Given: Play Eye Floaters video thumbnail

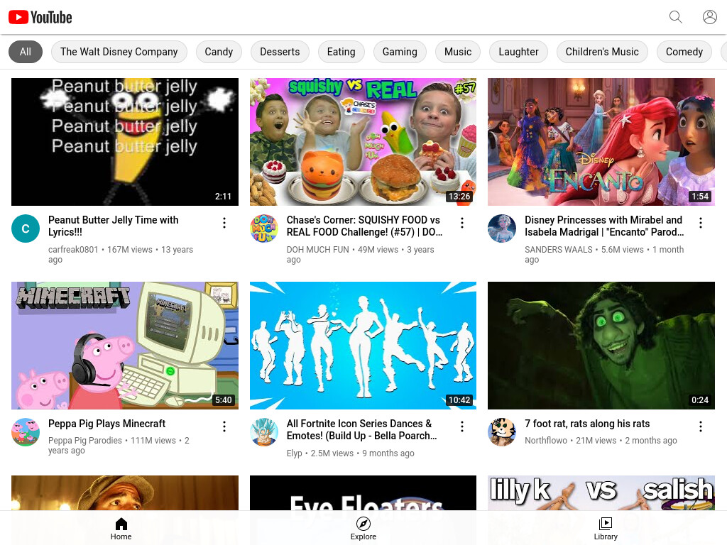Looking at the screenshot, I should (x=363, y=493).
